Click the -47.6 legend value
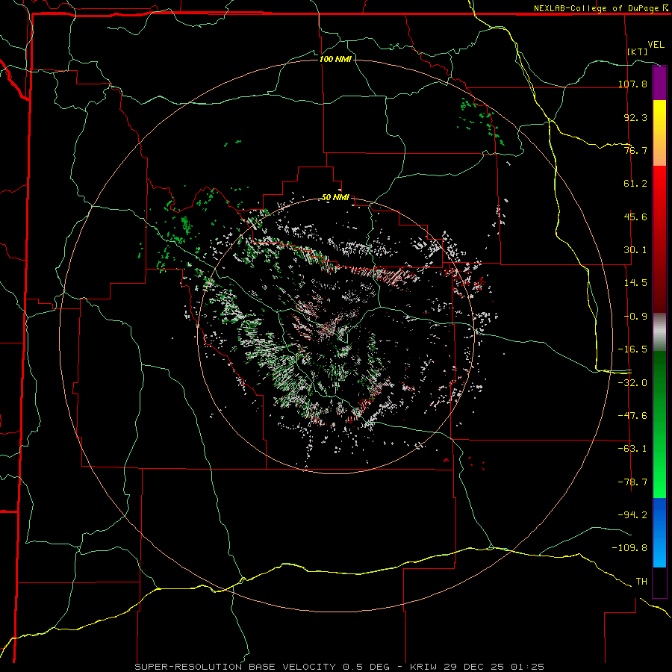Screen dimensions: 672x672 [632, 416]
